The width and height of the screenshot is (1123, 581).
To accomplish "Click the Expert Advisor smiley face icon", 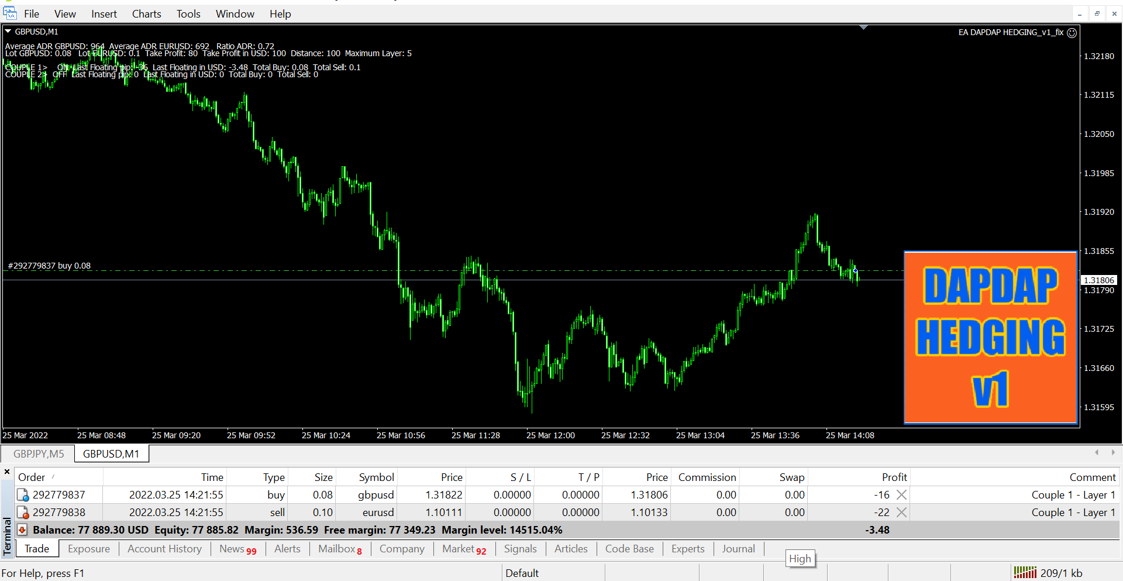I will (1072, 33).
